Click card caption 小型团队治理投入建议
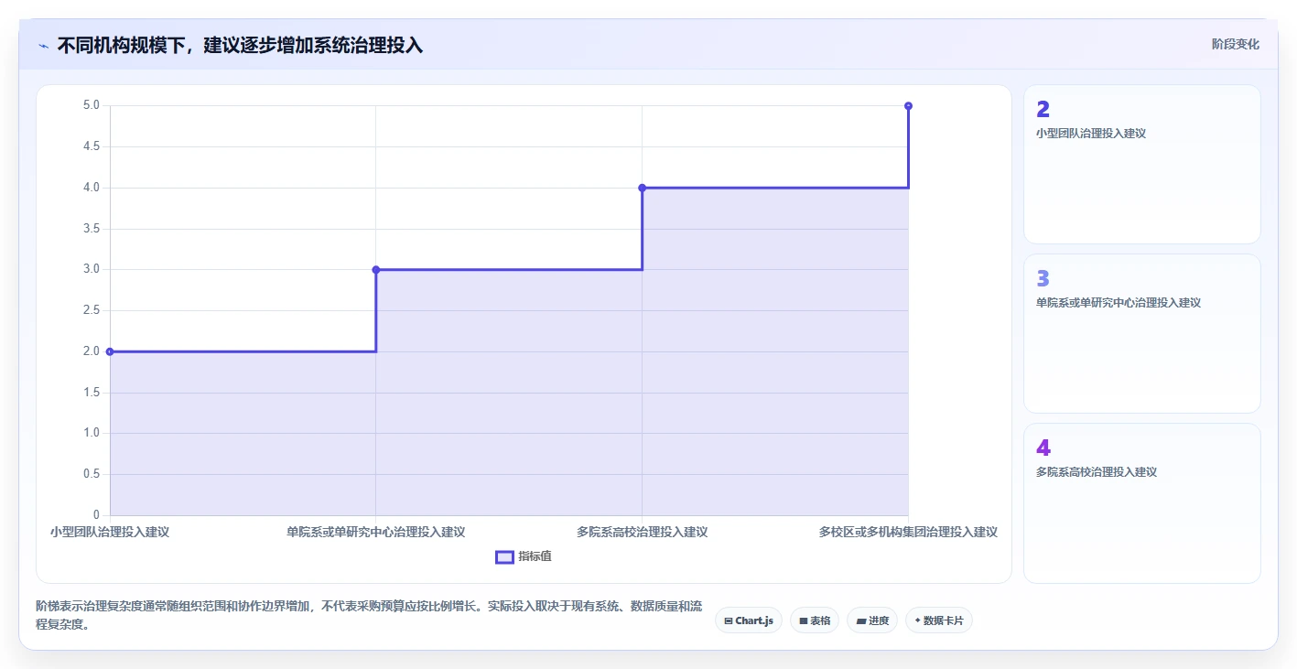 click(x=1091, y=134)
